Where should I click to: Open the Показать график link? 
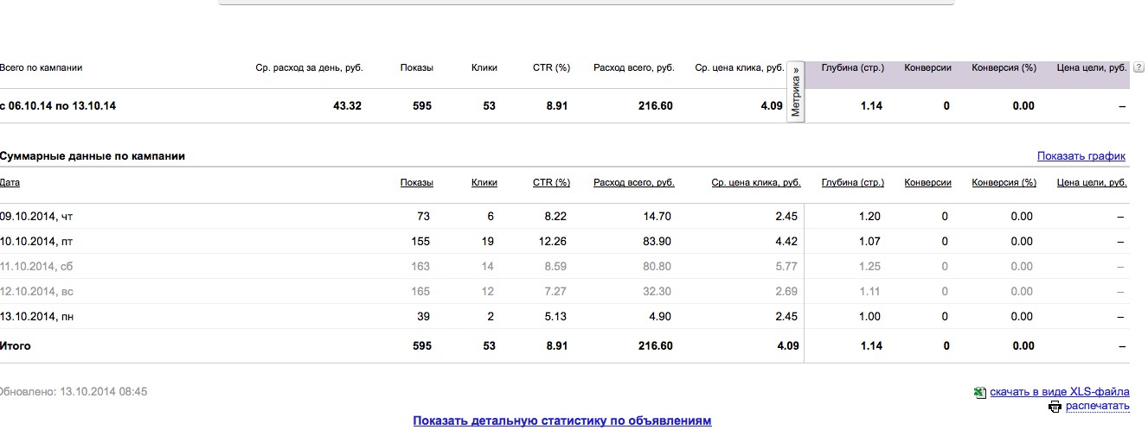click(1081, 156)
